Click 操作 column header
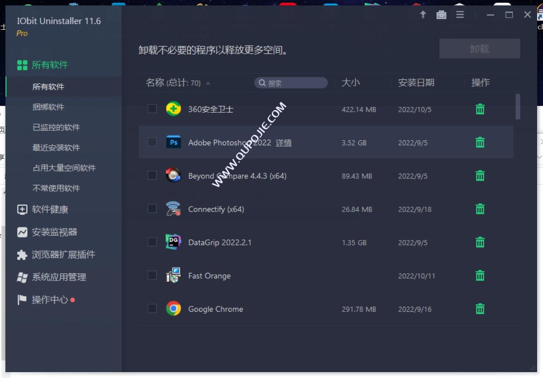543x378 pixels. pyautogui.click(x=480, y=83)
